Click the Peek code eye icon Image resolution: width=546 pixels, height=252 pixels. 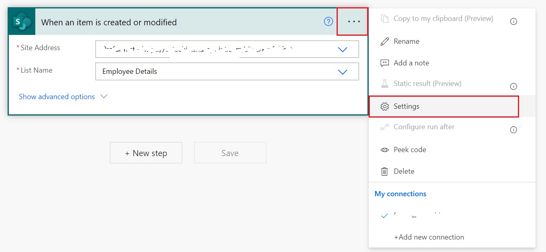385,149
